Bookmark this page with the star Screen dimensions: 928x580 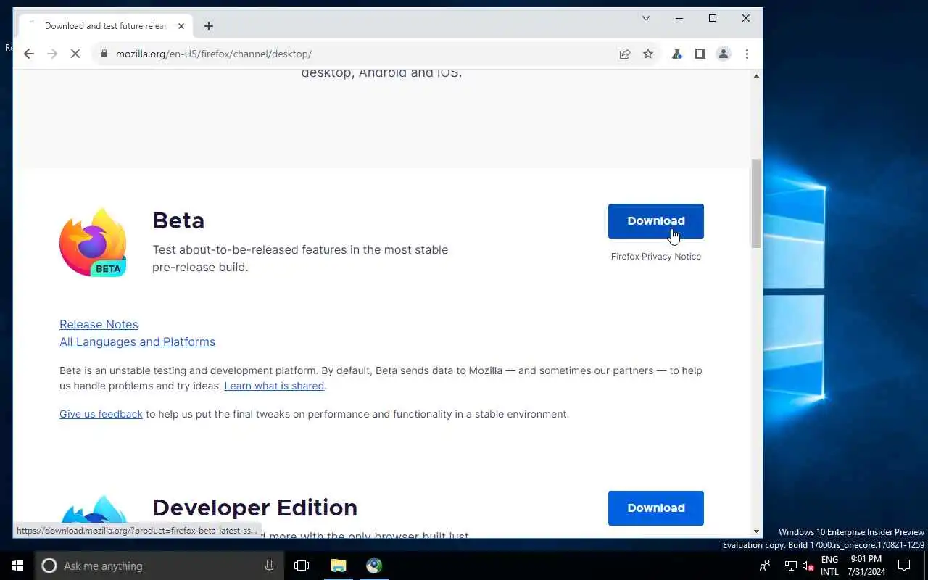pos(648,54)
